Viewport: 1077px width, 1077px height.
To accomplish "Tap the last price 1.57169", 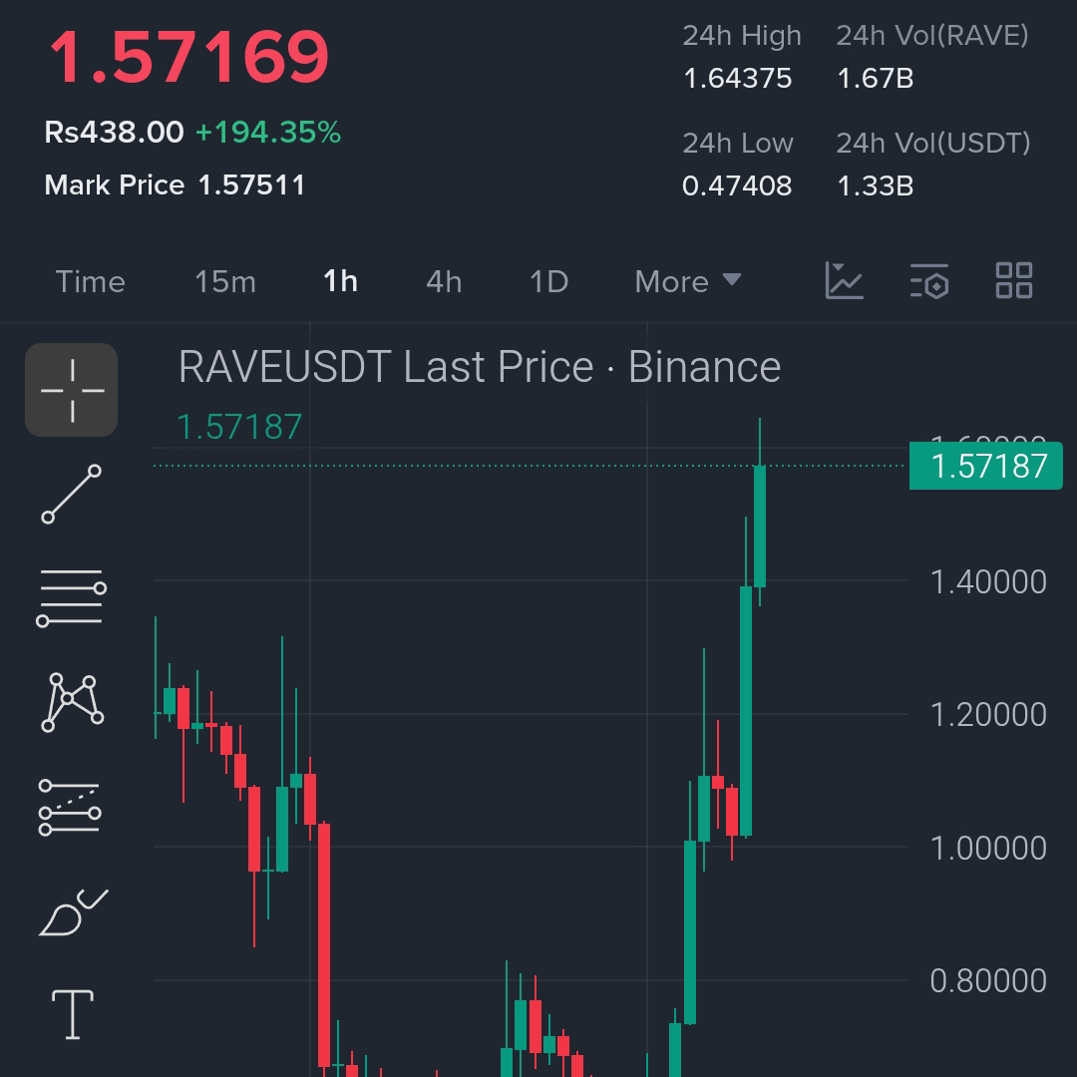I will point(188,57).
